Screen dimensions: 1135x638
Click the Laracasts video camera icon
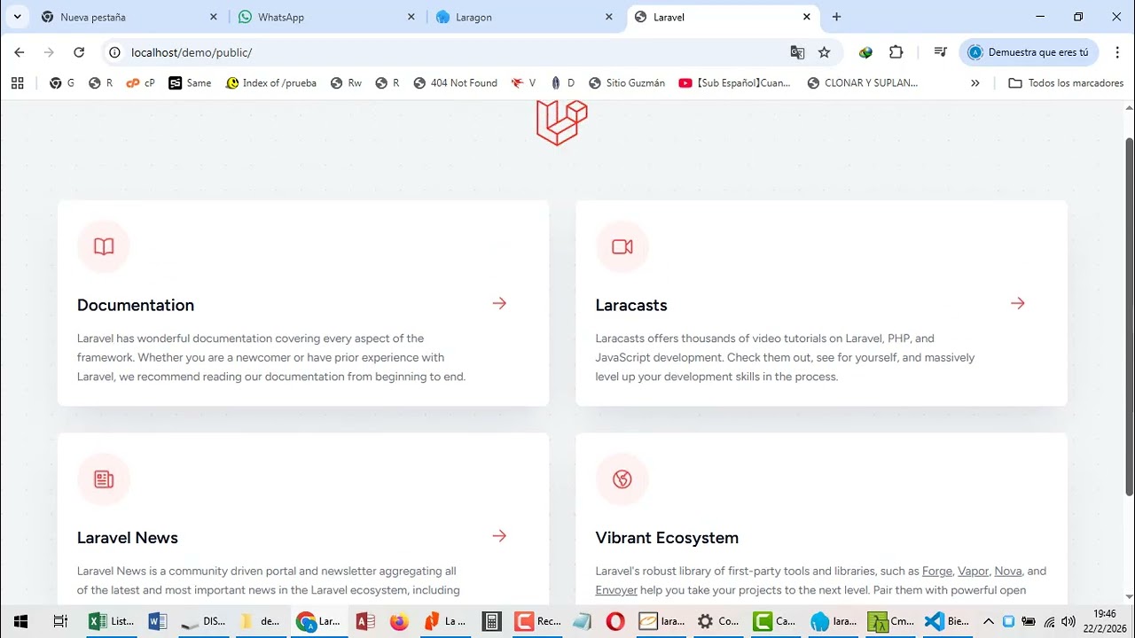622,246
